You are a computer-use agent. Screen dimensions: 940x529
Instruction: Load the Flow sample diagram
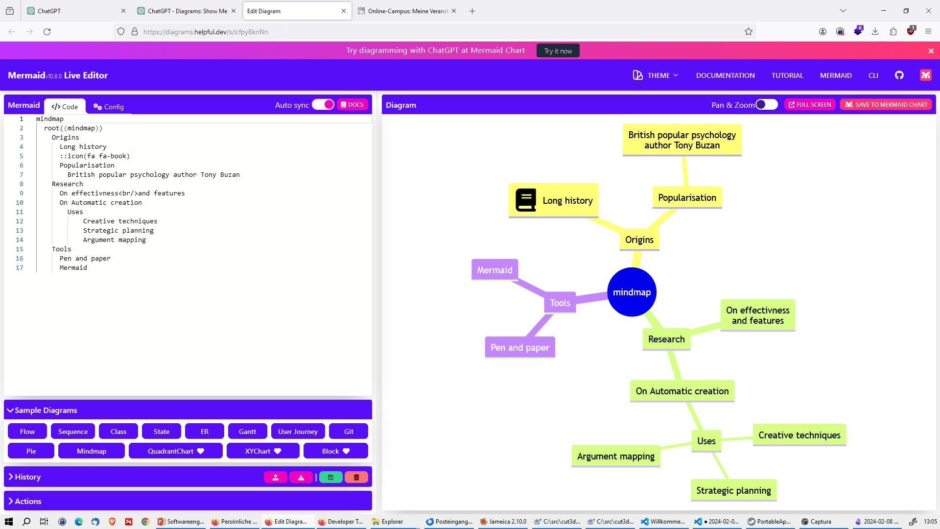(x=27, y=432)
